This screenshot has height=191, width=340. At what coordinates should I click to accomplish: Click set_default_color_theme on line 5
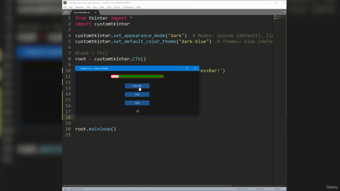click(x=144, y=41)
